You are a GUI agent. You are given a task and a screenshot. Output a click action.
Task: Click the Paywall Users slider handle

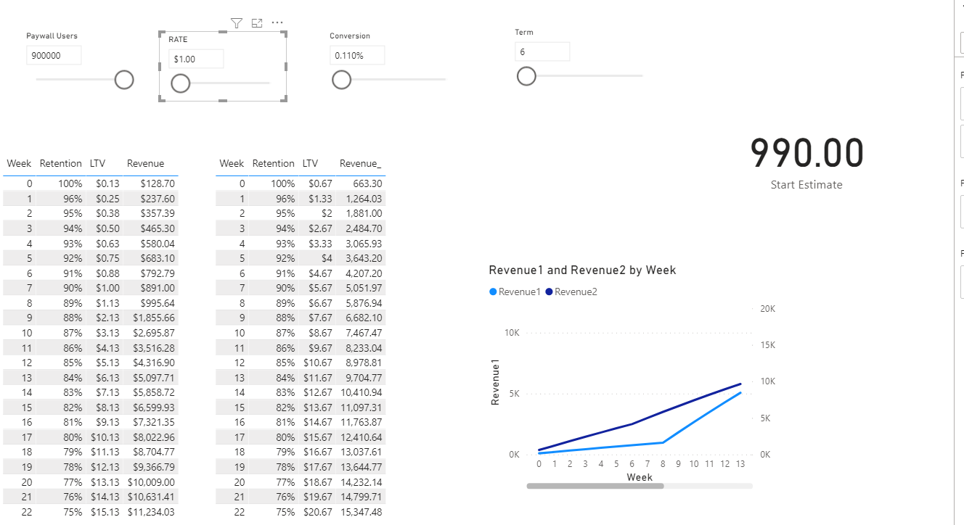click(x=124, y=80)
